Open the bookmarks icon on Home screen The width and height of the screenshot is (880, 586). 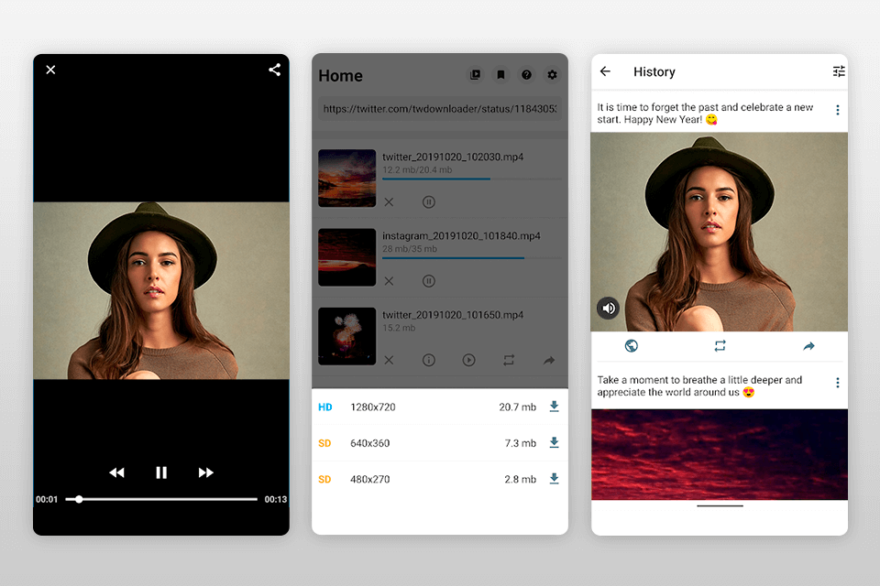(x=500, y=75)
